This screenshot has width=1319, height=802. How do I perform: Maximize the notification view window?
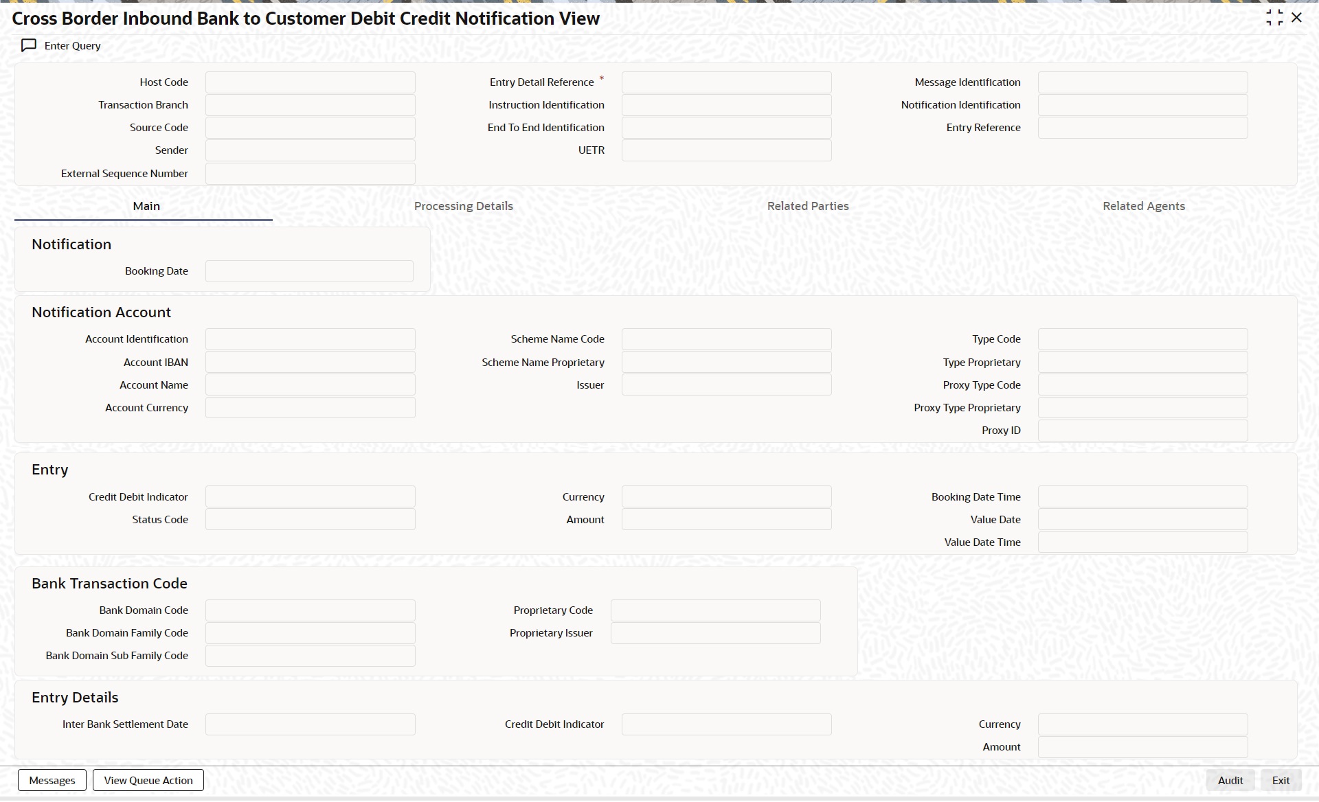point(1274,18)
